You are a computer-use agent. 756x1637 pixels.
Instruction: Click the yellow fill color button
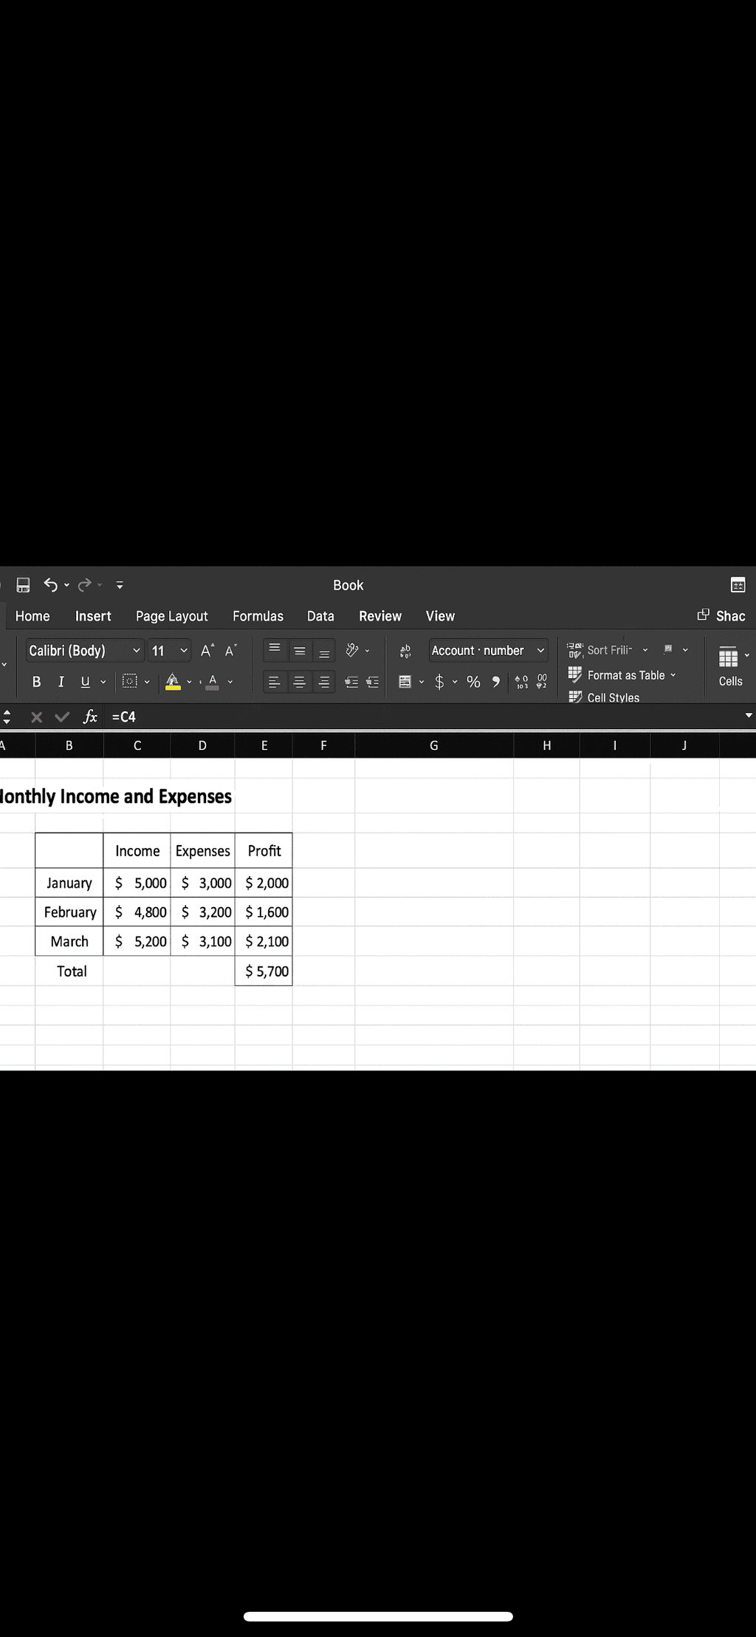(173, 681)
